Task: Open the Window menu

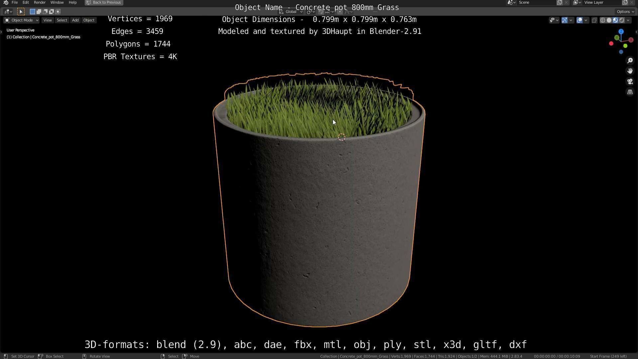Action: pos(57,2)
